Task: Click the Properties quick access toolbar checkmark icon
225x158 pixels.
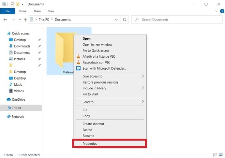Action: (12, 4)
